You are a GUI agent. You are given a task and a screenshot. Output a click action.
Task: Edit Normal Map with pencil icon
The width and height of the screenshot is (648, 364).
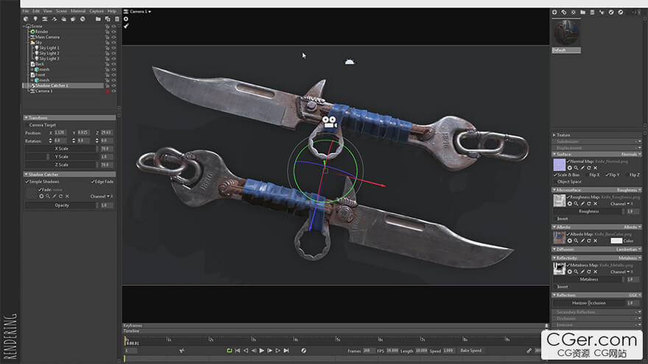click(x=582, y=168)
